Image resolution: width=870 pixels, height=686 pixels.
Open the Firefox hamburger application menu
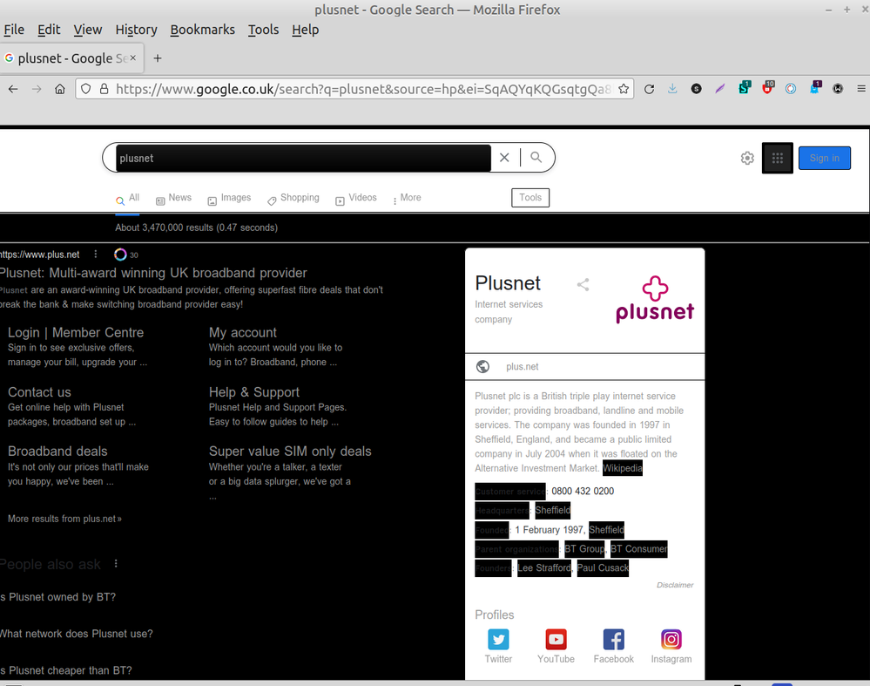(x=860, y=89)
